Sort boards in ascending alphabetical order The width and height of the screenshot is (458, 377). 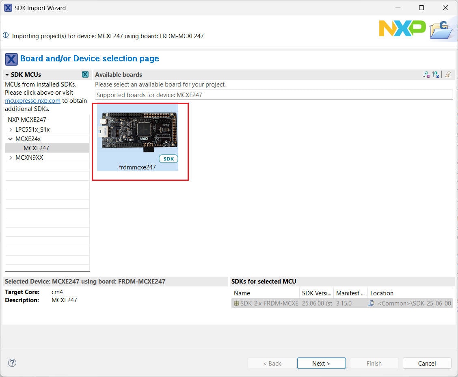pos(426,75)
